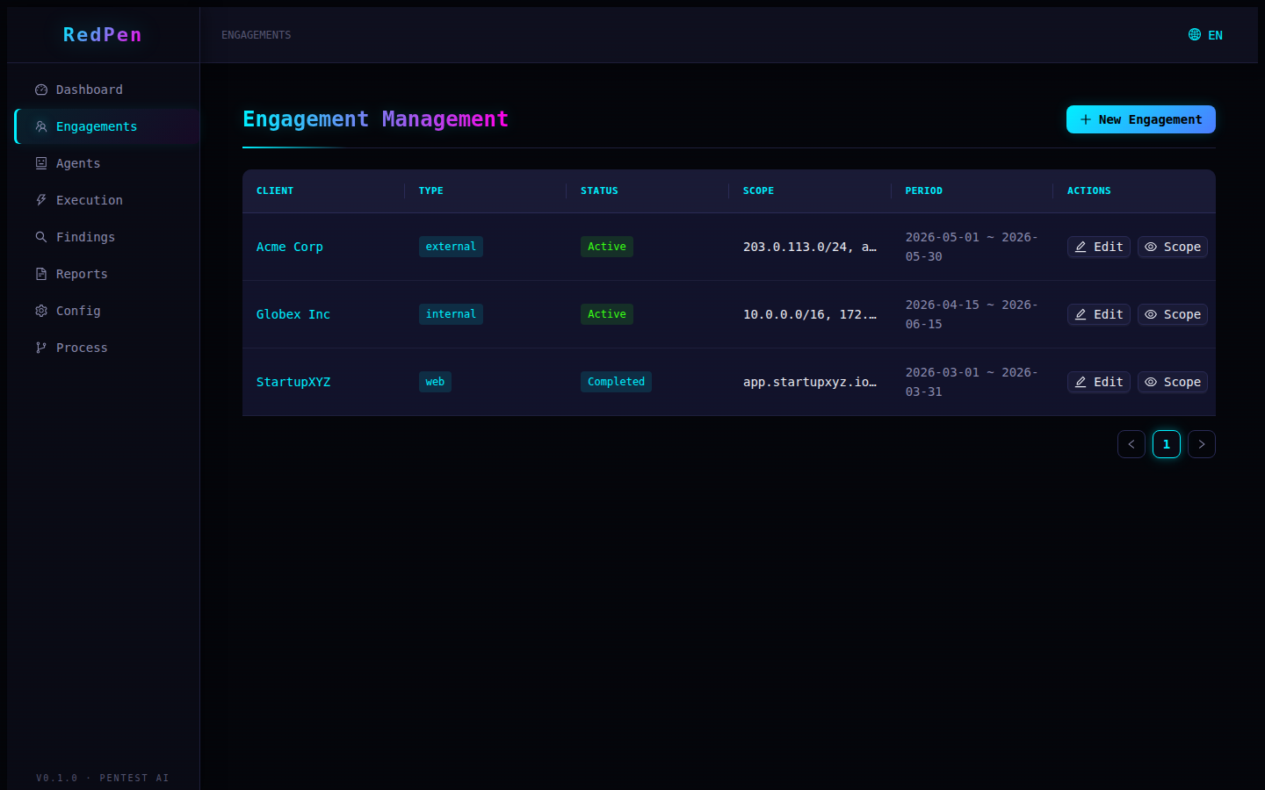Screen dimensions: 1265x790
Task: Click the Globex Inc client name
Action: tap(293, 314)
